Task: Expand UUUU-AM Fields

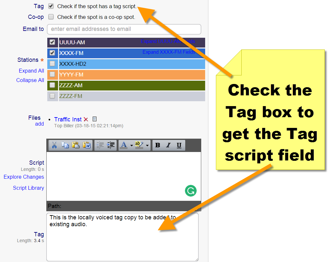Action: tap(168, 41)
